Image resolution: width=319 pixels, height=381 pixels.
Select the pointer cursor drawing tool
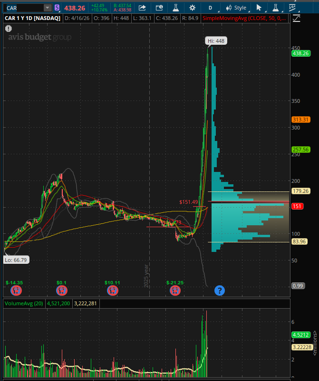[x=259, y=8]
